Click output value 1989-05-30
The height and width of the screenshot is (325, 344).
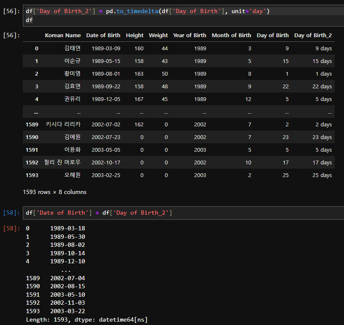pos(68,237)
